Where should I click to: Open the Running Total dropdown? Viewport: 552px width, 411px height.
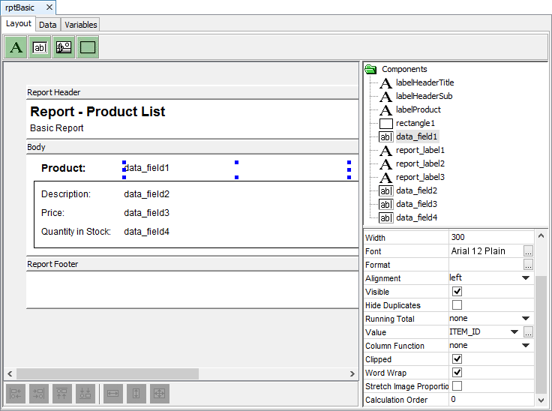coord(526,319)
